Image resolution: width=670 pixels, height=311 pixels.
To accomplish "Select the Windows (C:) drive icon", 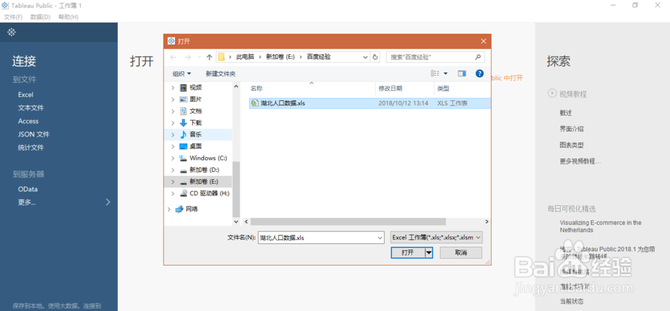I will [184, 158].
